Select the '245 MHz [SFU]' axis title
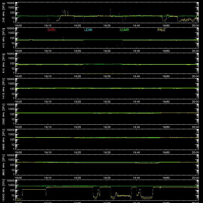The width and height of the screenshot is (203, 203). (3, 12)
